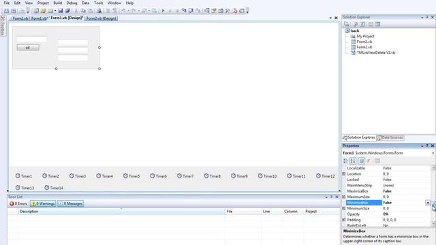Open the Project menu

[x=43, y=3]
